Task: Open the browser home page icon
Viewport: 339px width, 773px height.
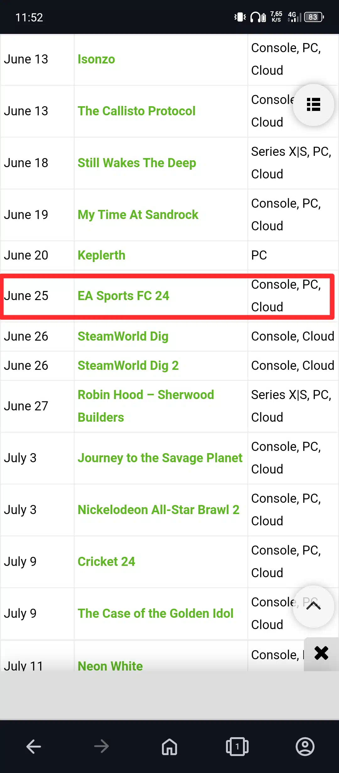Action: pos(169,747)
